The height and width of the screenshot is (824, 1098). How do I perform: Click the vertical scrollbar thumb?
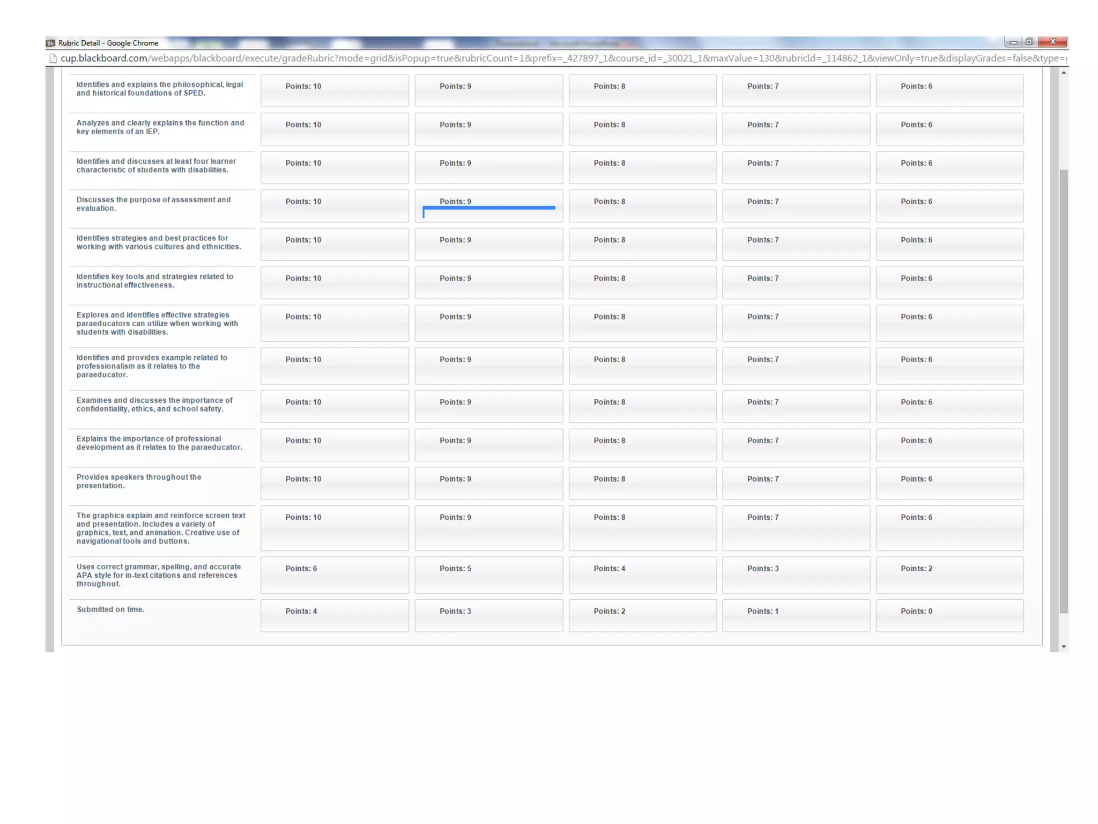click(1064, 392)
